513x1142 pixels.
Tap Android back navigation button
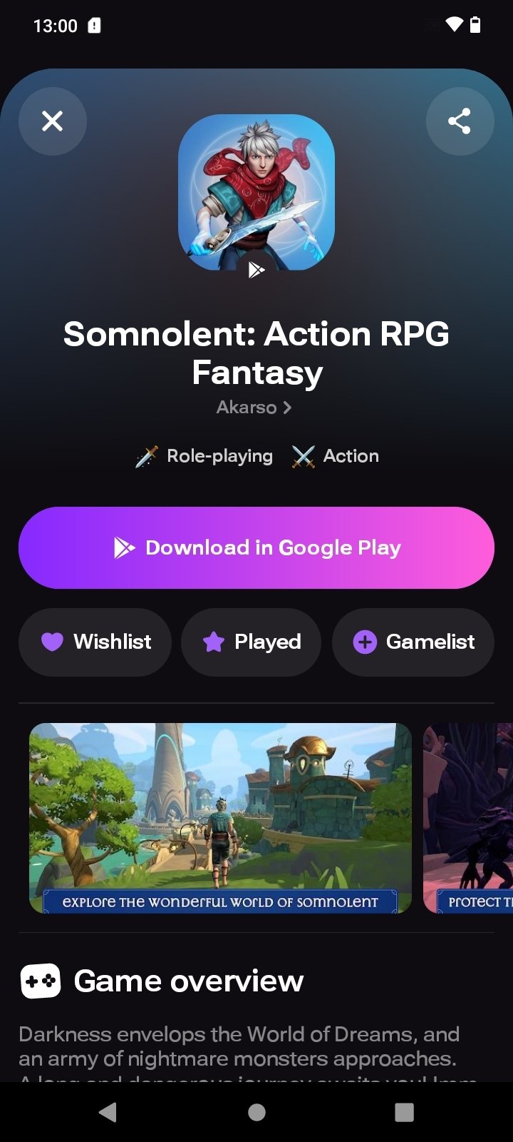coord(108,1112)
